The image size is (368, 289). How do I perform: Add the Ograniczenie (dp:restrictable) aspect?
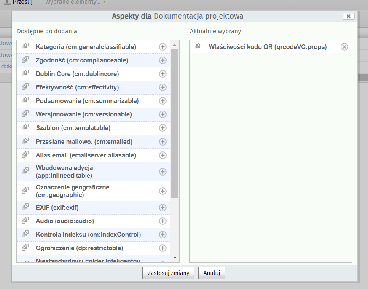pos(162,248)
